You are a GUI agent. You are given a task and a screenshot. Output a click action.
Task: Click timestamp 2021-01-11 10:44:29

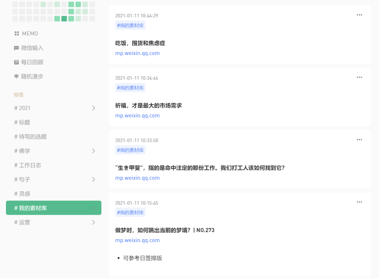tap(137, 16)
